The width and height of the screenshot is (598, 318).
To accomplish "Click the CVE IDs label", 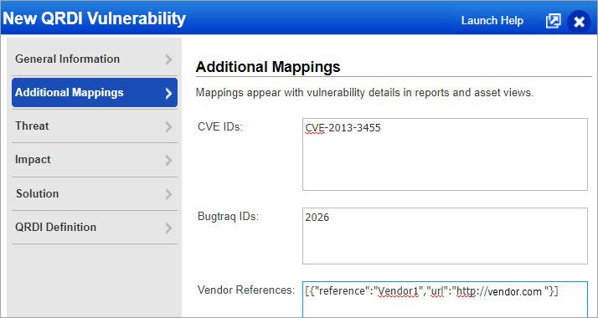I will coord(220,127).
